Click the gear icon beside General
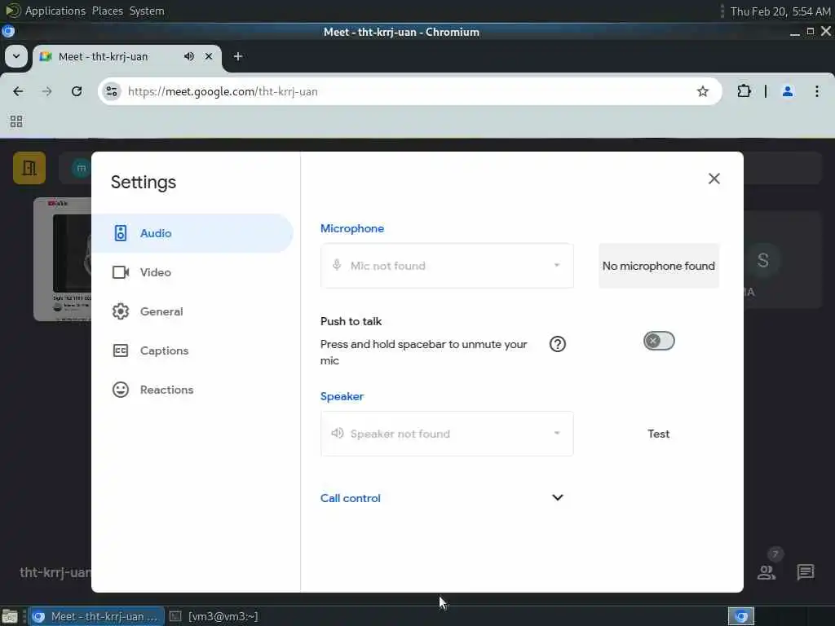Screen dimensions: 835x626 click(121, 311)
